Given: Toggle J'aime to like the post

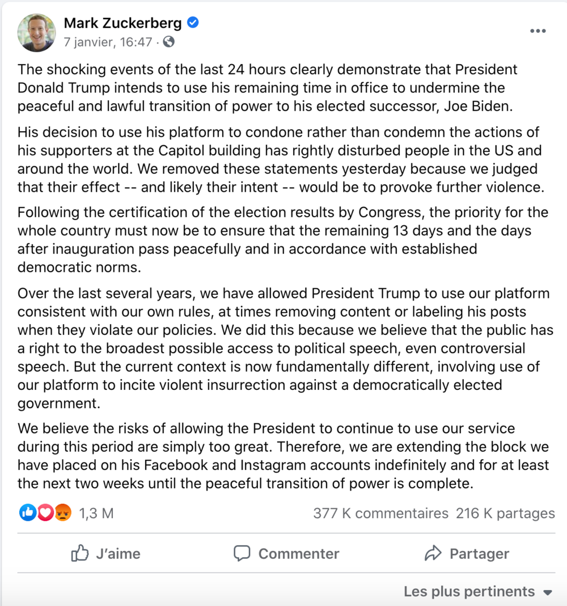Looking at the screenshot, I should pyautogui.click(x=106, y=554).
